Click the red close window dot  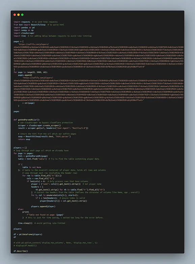pyautogui.click(x=15, y=15)
